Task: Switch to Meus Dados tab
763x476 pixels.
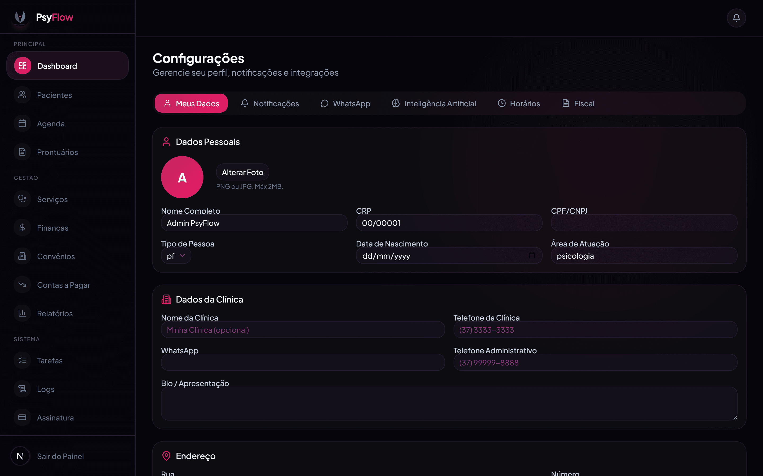Action: 191,103
